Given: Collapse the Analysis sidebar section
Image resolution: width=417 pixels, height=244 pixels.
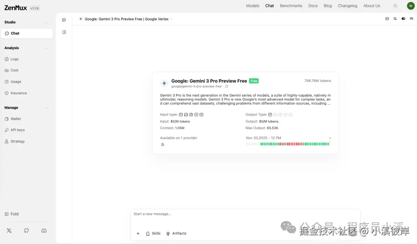Looking at the screenshot, I should pos(46,48).
